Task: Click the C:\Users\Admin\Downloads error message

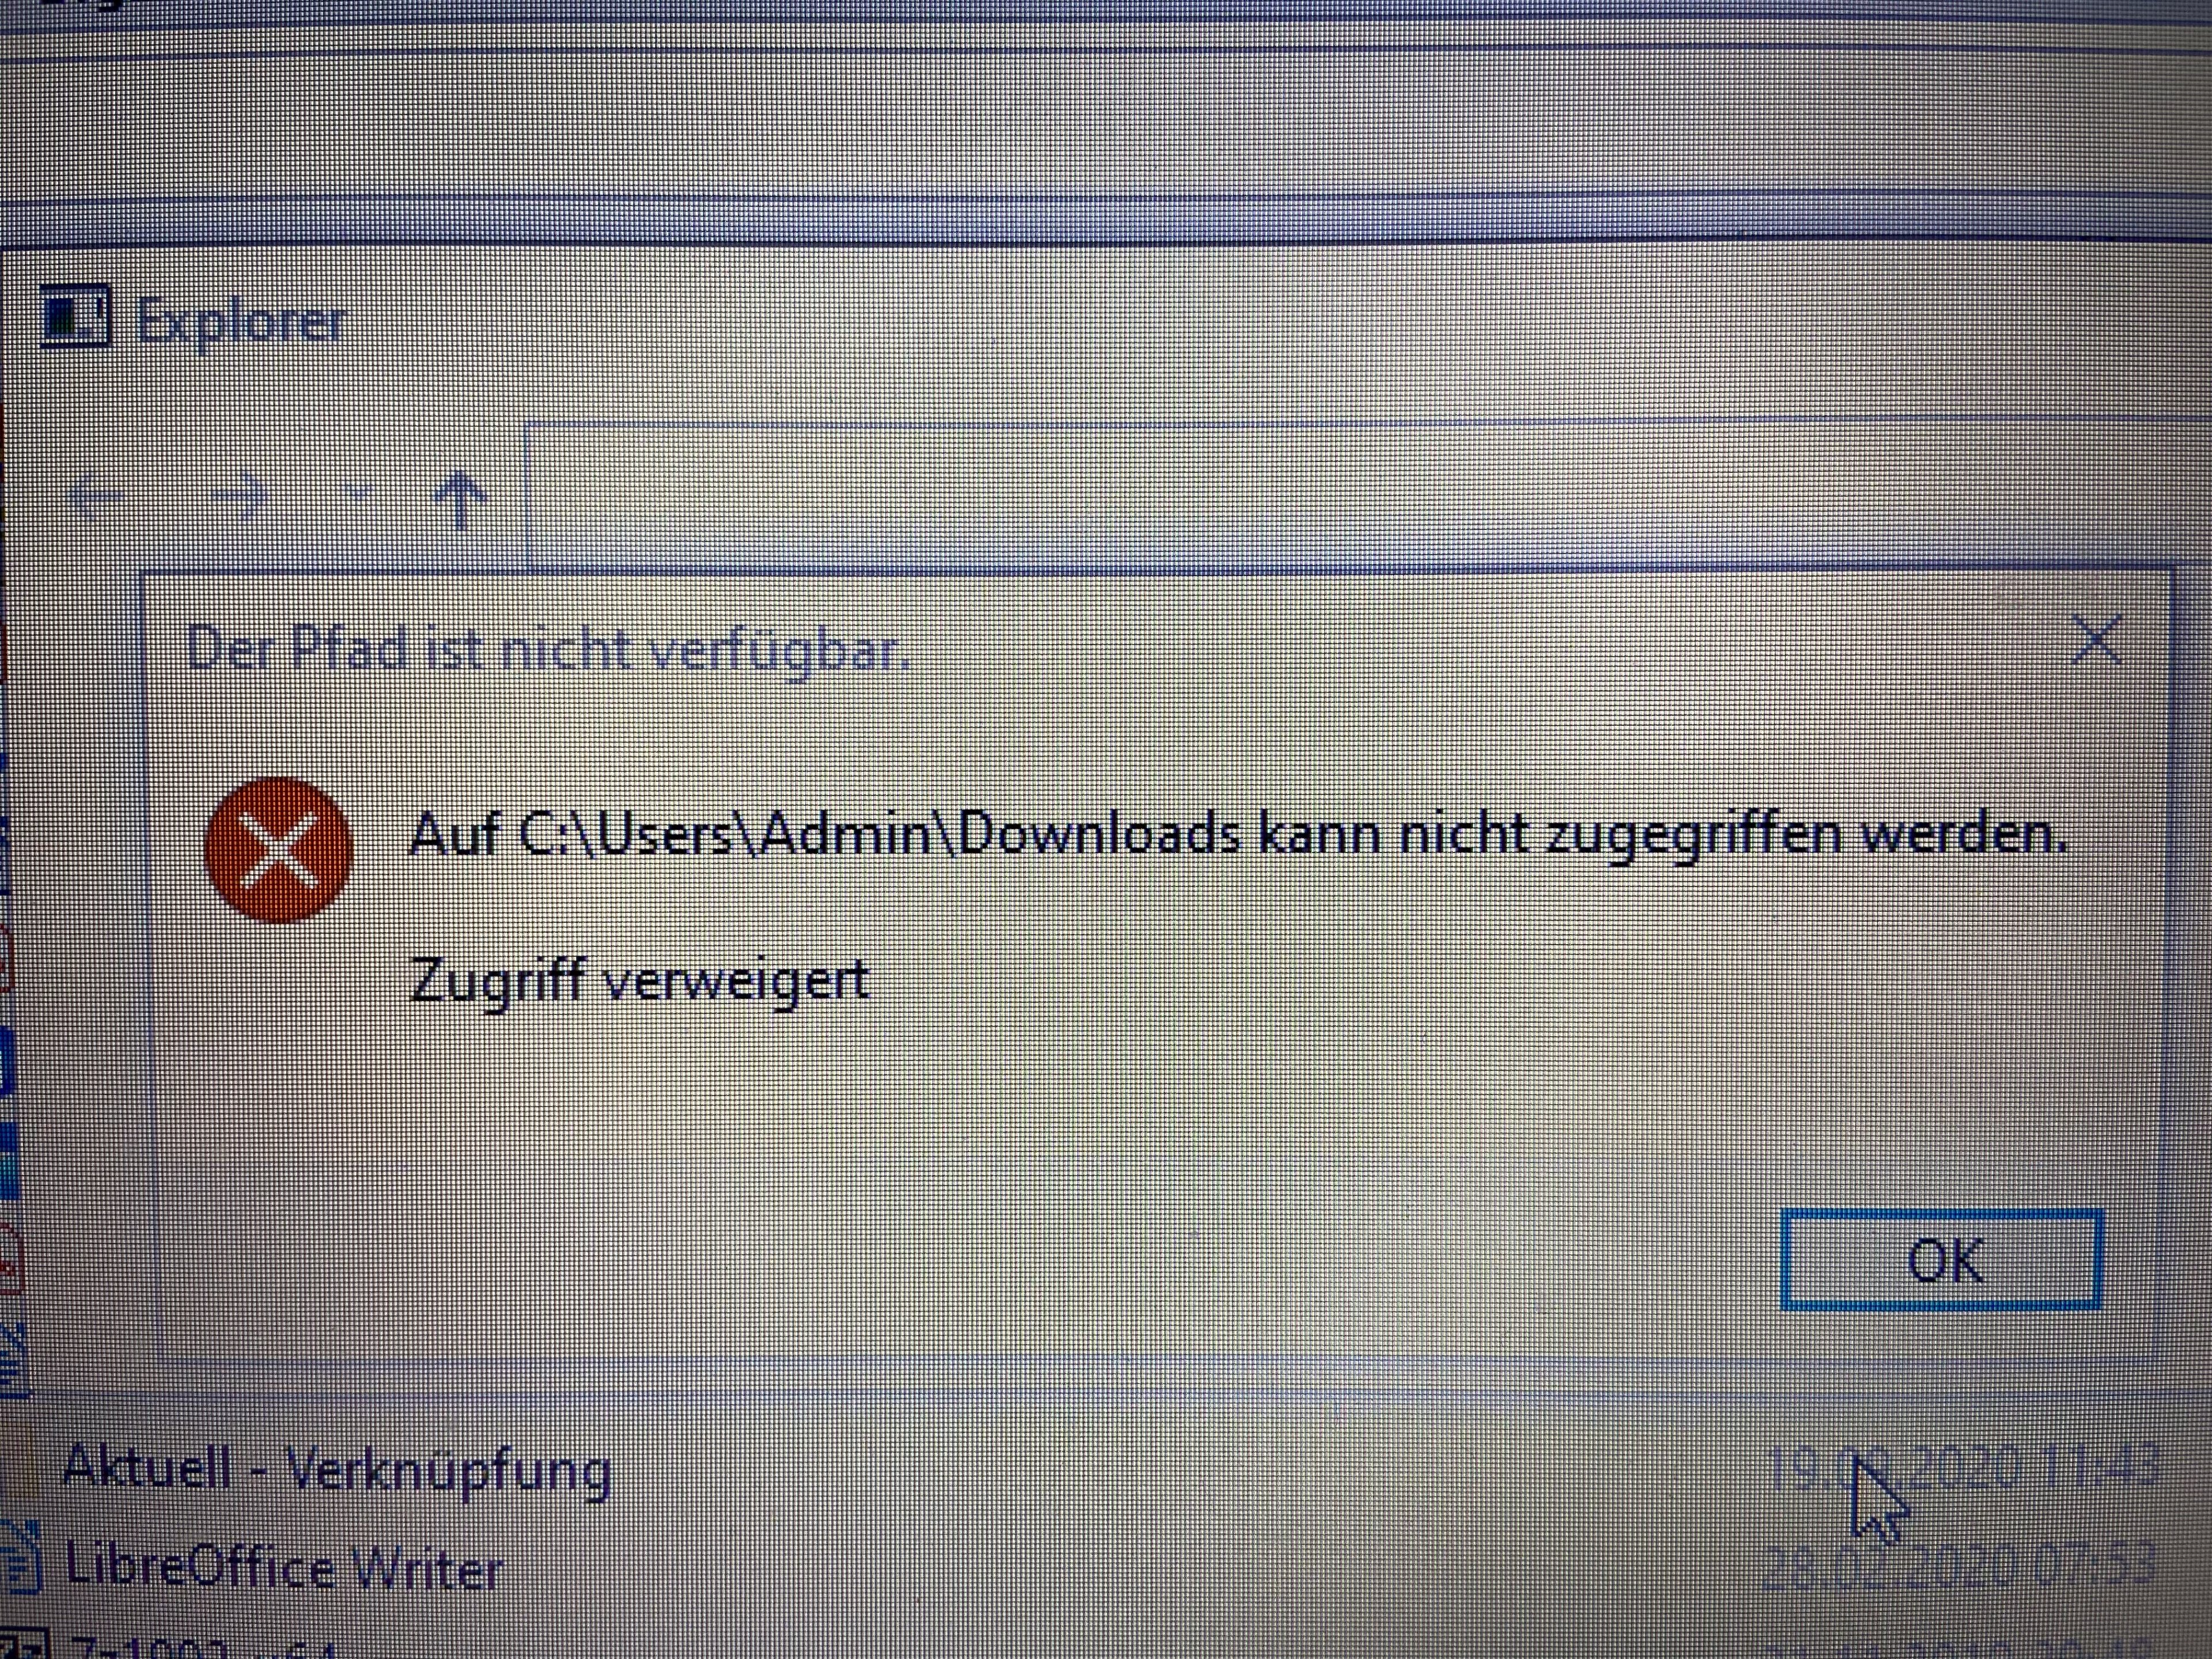Action: tap(1237, 834)
